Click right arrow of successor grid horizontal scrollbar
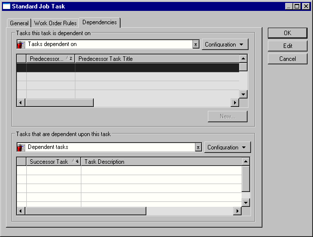 pyautogui.click(x=237, y=211)
